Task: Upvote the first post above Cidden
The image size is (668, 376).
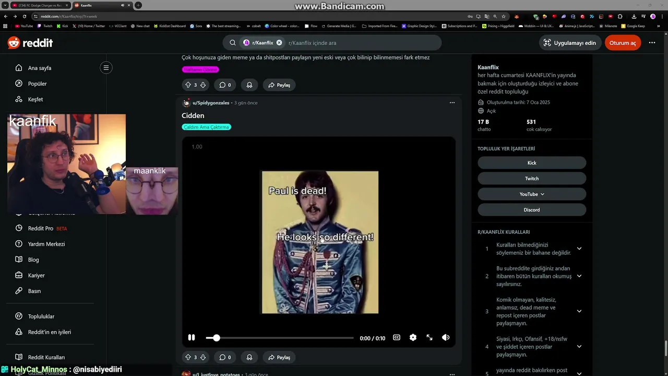Action: [x=188, y=85]
